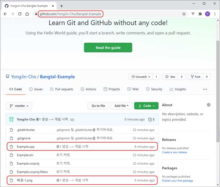The width and height of the screenshot is (220, 187).
Task: Open the Example.vcxproj.filters file
Action: pos(32,172)
